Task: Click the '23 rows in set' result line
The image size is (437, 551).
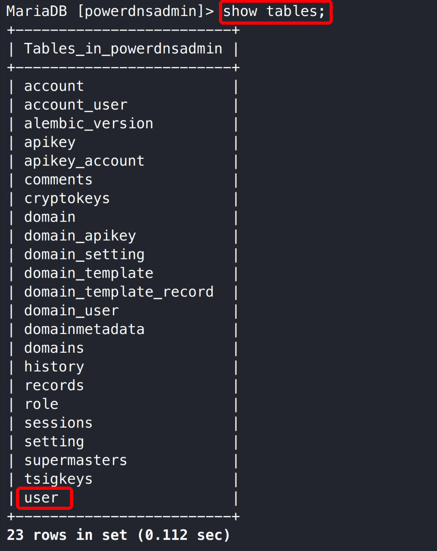Action: (x=118, y=535)
